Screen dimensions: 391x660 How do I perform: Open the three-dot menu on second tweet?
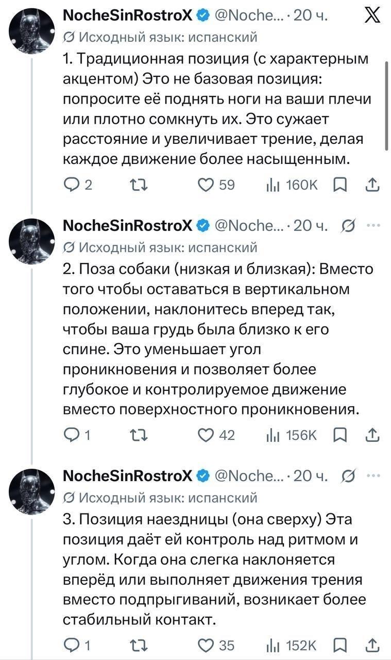[373, 225]
